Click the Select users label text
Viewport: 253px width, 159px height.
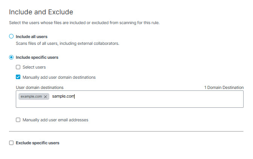click(x=34, y=67)
